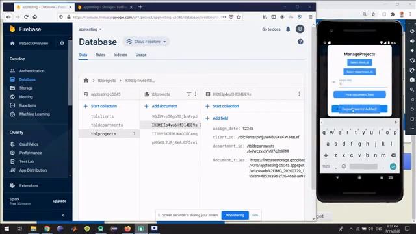The height and width of the screenshot is (234, 416).
Task: Collapse the Firebase sidebar
Action: [x=63, y=215]
